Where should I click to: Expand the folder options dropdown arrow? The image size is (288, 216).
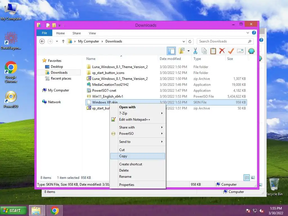click(x=188, y=51)
